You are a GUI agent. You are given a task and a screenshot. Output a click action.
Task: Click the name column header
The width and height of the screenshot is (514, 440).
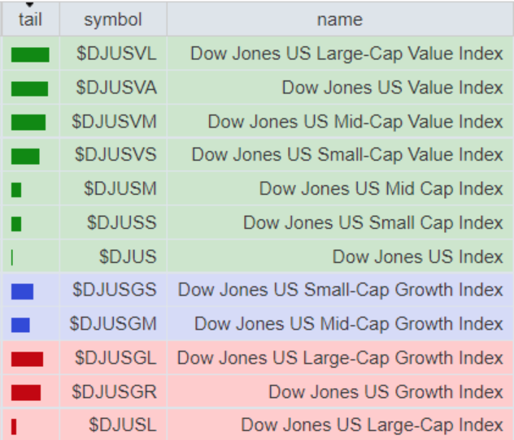(x=339, y=19)
